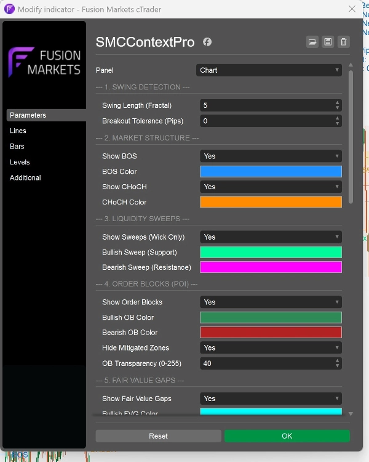Click the red Bearish OB Color swatch
This screenshot has height=462, width=369.
pos(271,333)
